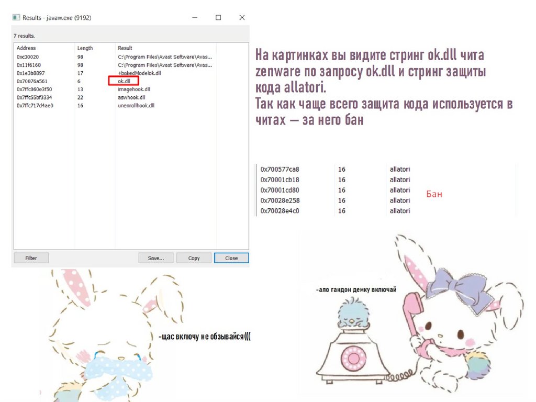Click the Save... button
The image size is (536, 402).
156,258
